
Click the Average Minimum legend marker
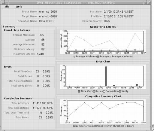tap(74, 56)
